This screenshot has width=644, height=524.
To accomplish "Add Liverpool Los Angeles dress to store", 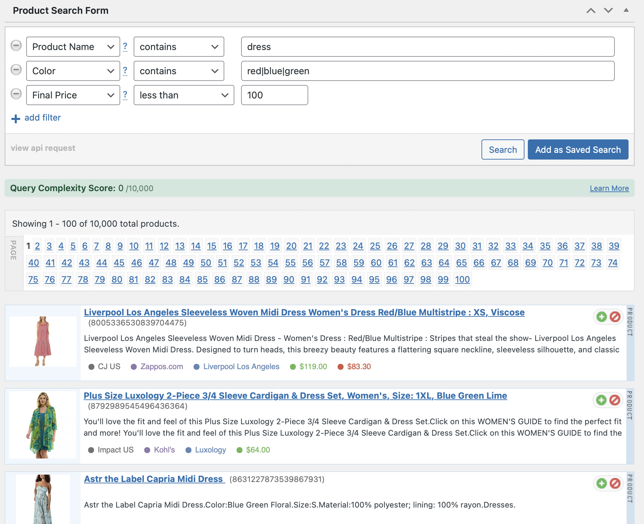I will (602, 317).
